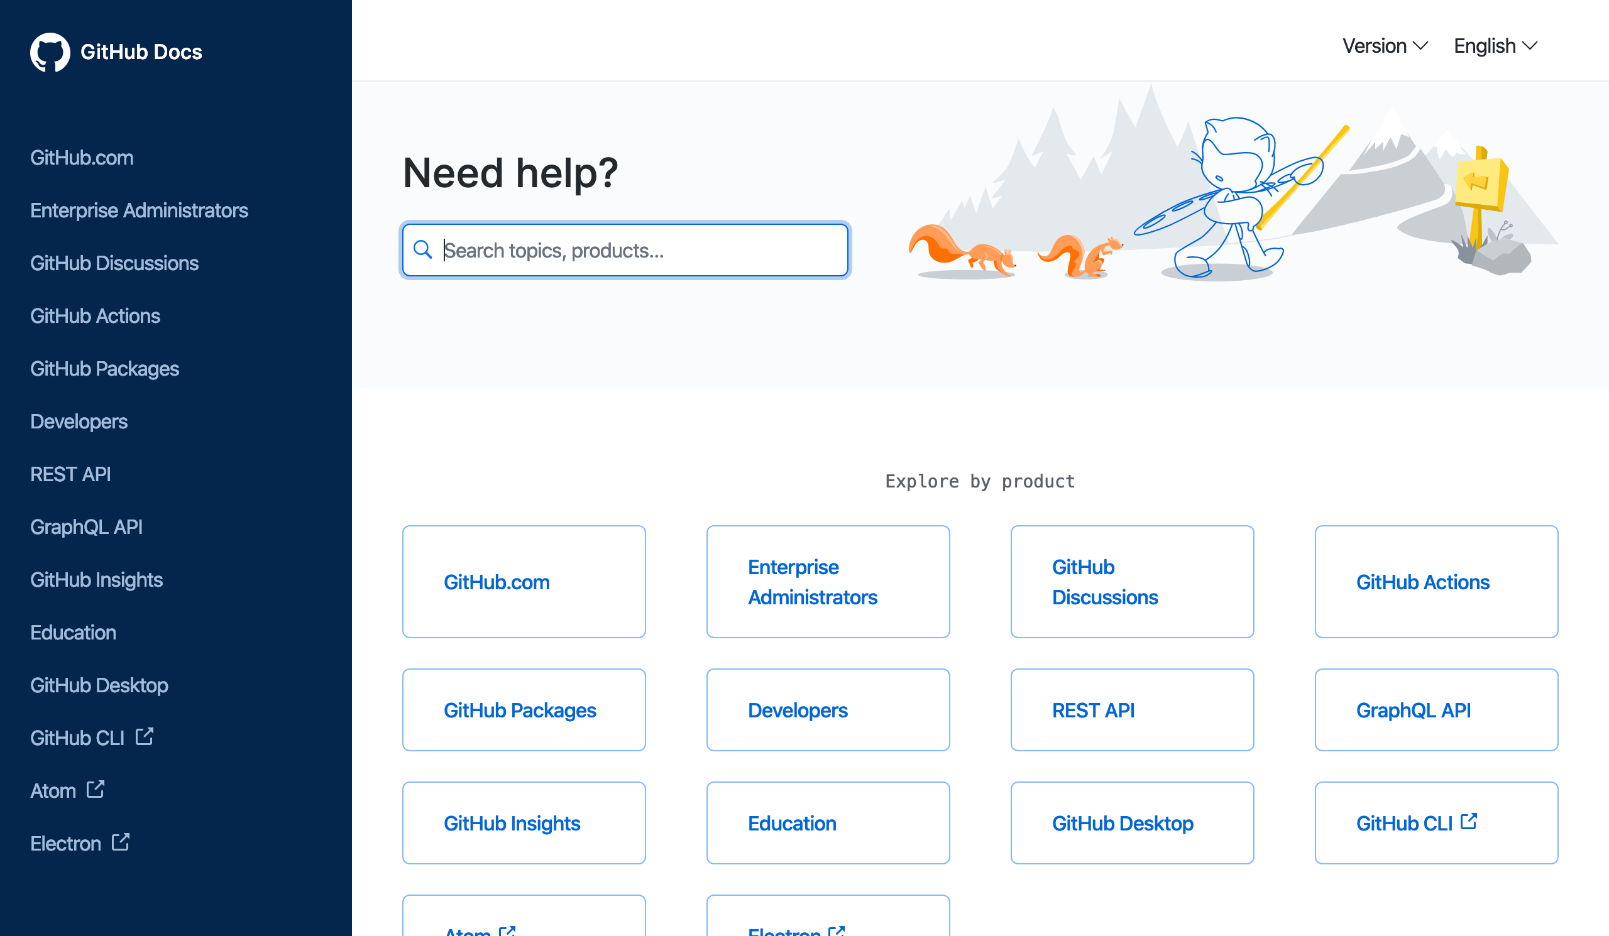Select GitHub Packages in the sidebar
The image size is (1609, 936).
[105, 369]
